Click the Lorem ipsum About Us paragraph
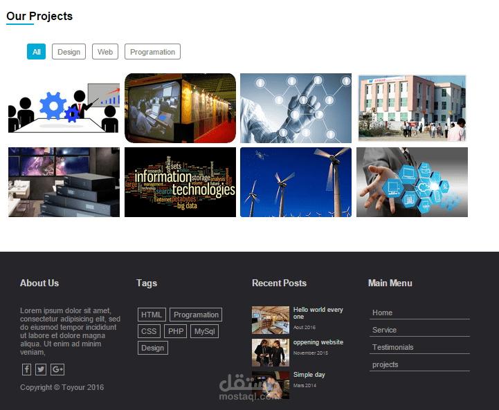Viewport: 499px width, 410px height. 71,331
